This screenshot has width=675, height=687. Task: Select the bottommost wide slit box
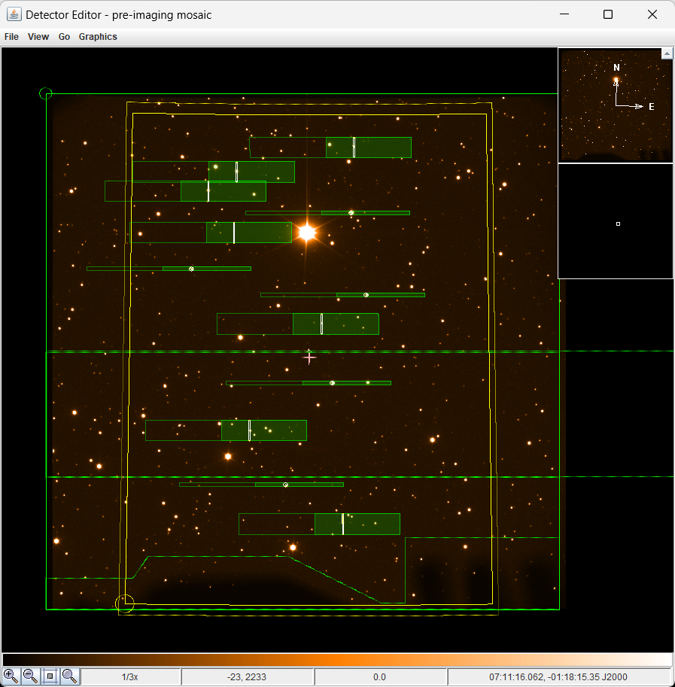click(319, 524)
